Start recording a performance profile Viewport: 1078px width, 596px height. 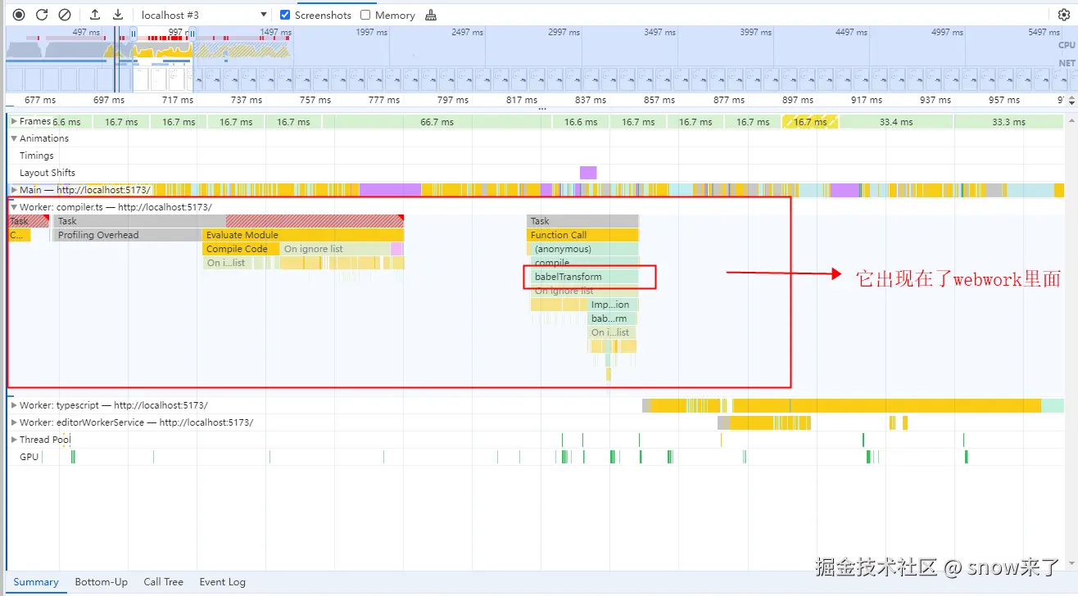tap(19, 15)
